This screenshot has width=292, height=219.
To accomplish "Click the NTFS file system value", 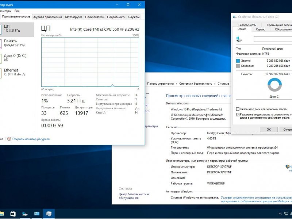I will coord(266,54).
